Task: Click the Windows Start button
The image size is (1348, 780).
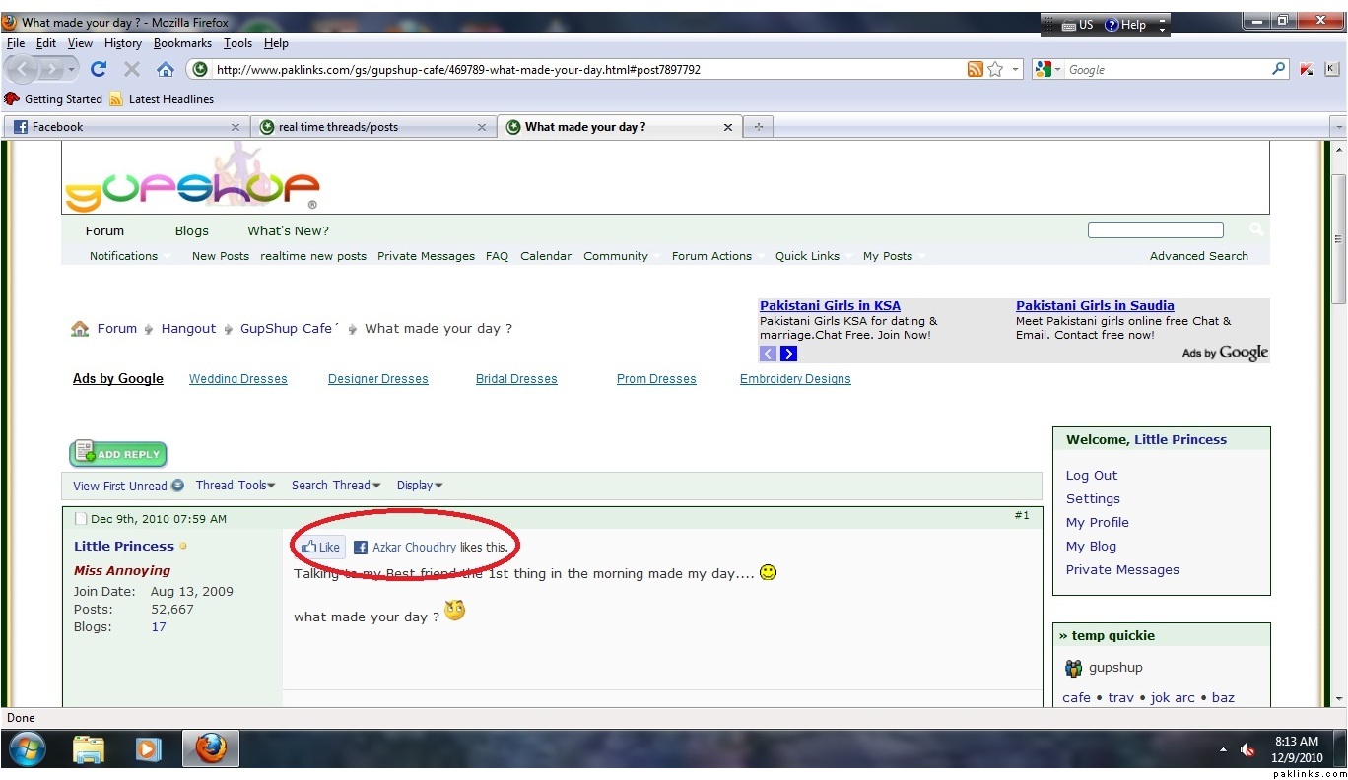Action: pos(27,749)
